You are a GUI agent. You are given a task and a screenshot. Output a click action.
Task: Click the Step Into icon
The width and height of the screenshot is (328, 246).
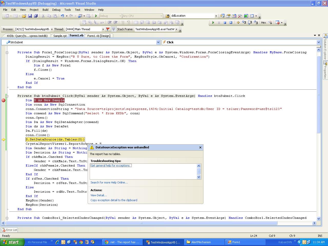tap(244, 23)
